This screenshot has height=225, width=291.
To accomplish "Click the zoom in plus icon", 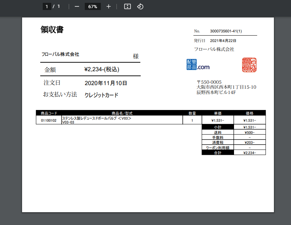I will 109,6.
